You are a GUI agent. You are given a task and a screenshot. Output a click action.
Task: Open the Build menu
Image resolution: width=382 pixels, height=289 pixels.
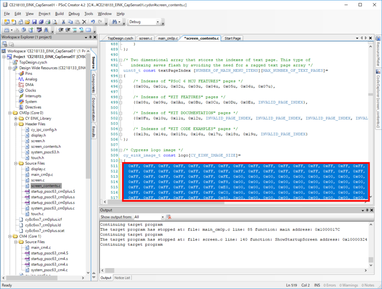[x=59, y=14]
